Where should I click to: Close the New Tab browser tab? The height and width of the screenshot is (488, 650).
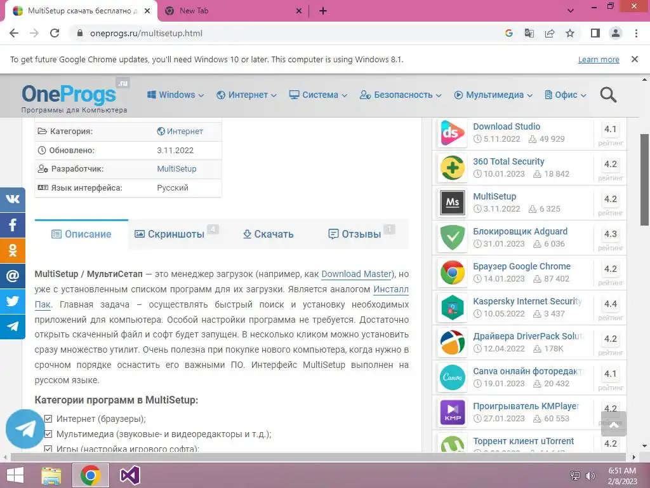299,11
